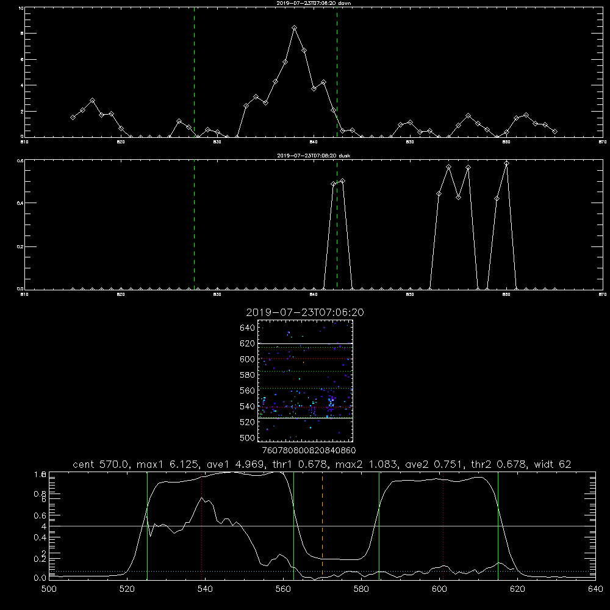Open the small spectral image thumbnail
Image resolution: width=610 pixels, height=610 pixels.
306,381
